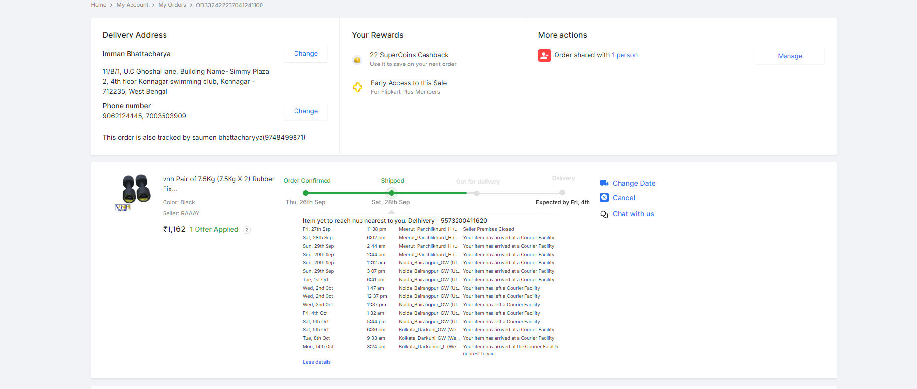The width and height of the screenshot is (917, 389).
Task: Collapse tracking with Less details
Action: [x=317, y=362]
